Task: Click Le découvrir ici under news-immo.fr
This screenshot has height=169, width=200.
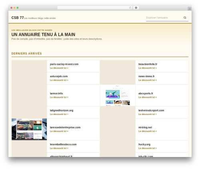Action: 148,80
